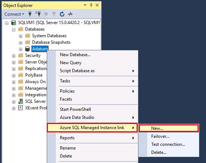The height and width of the screenshot is (163, 206).
Task: Refresh Object Explorer with the blue arrow icon
Action: tap(62, 14)
